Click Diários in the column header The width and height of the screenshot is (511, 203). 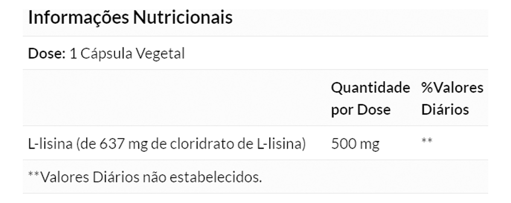[x=445, y=109]
